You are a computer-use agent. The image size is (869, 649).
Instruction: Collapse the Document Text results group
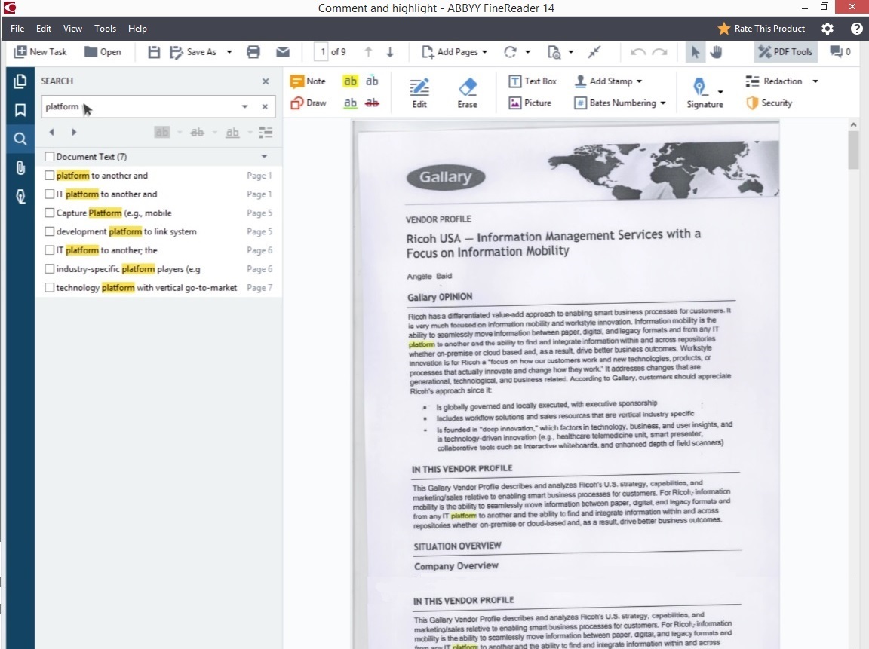click(x=264, y=157)
